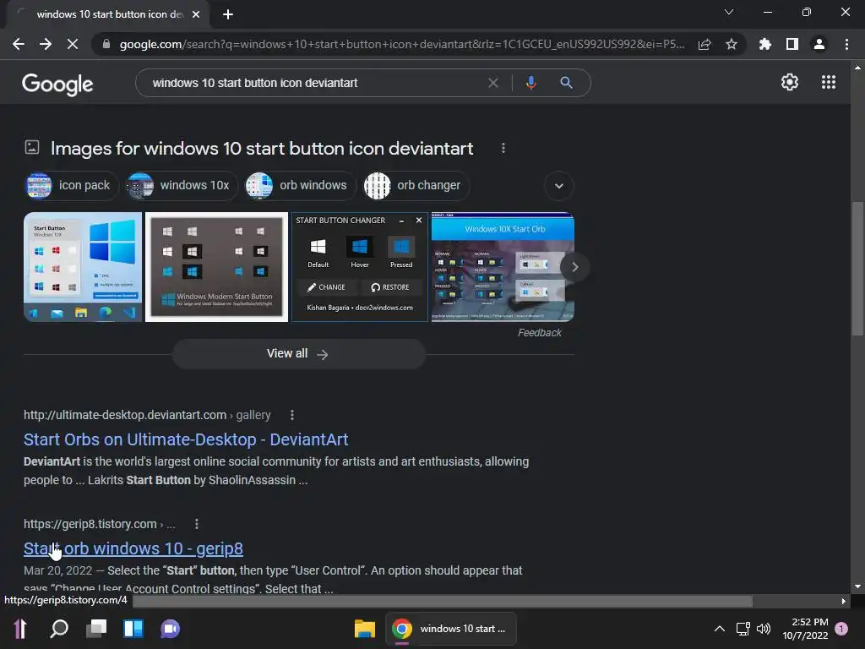The width and height of the screenshot is (865, 649).
Task: Open the Start Button Windows 10X image
Action: point(83,266)
